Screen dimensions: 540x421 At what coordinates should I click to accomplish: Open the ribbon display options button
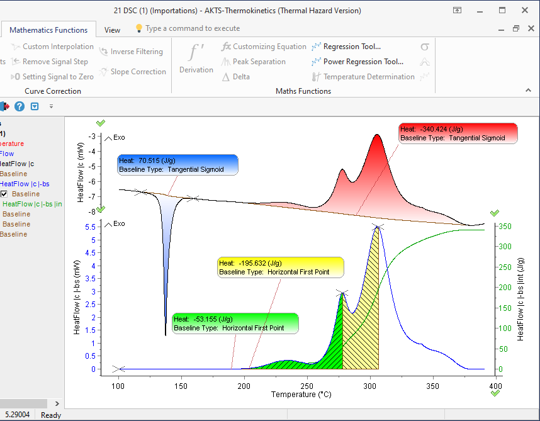(458, 11)
